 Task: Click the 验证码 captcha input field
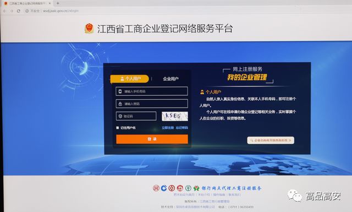click(x=136, y=116)
